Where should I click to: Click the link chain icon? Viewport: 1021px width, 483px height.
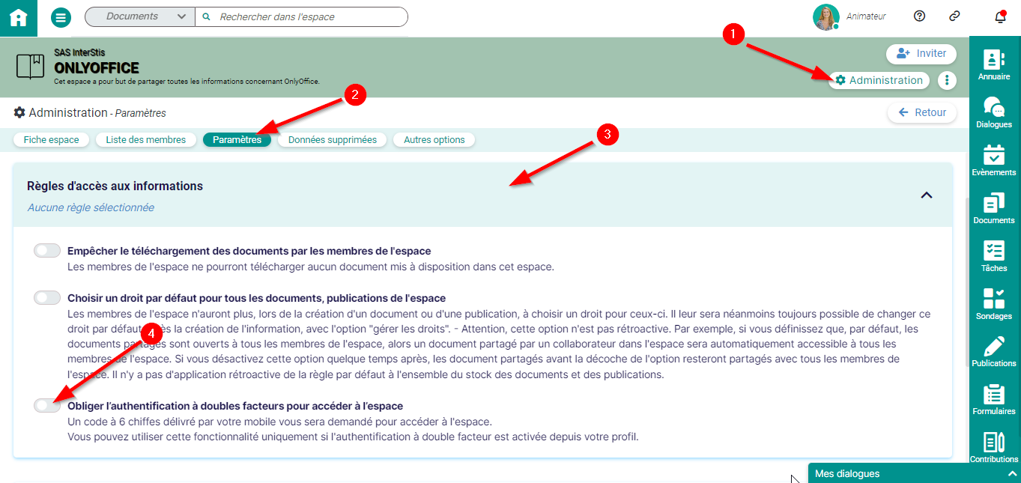coord(954,16)
